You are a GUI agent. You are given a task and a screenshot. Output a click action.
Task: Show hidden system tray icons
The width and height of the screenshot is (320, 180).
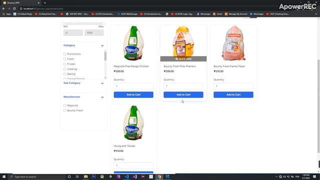(276, 176)
